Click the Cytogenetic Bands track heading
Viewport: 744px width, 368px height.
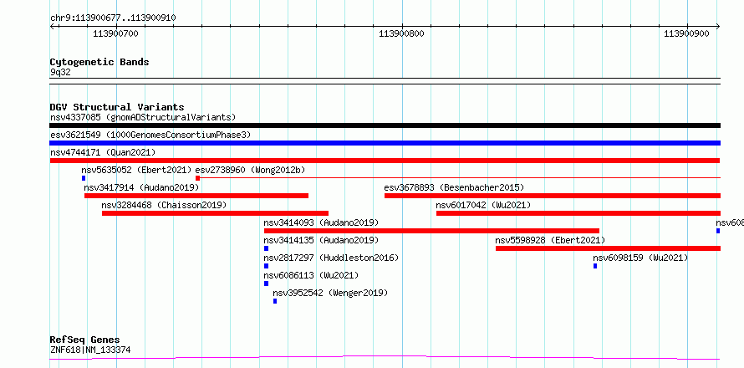(x=99, y=62)
